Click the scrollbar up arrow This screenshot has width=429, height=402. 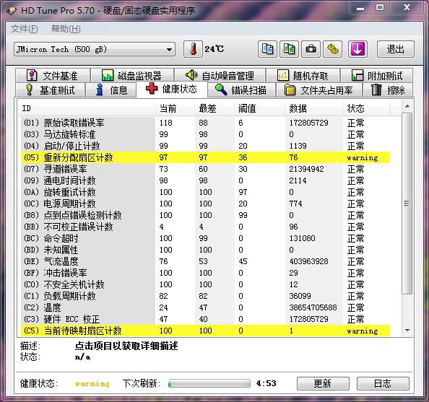pyautogui.click(x=407, y=106)
